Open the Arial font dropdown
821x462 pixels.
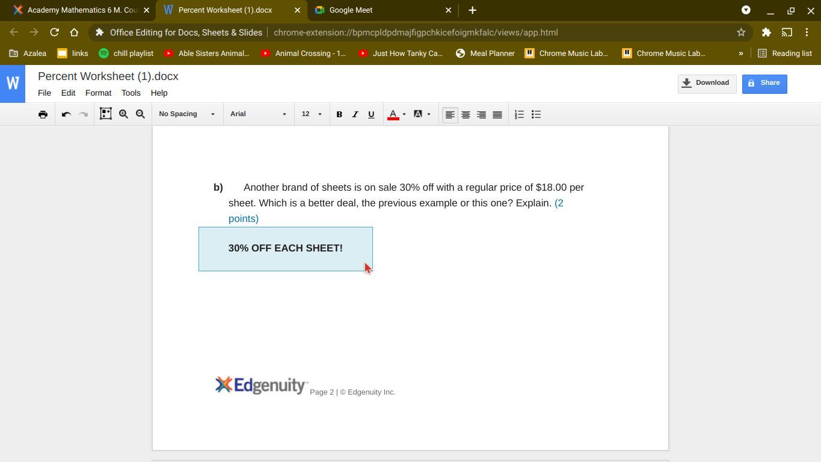259,114
